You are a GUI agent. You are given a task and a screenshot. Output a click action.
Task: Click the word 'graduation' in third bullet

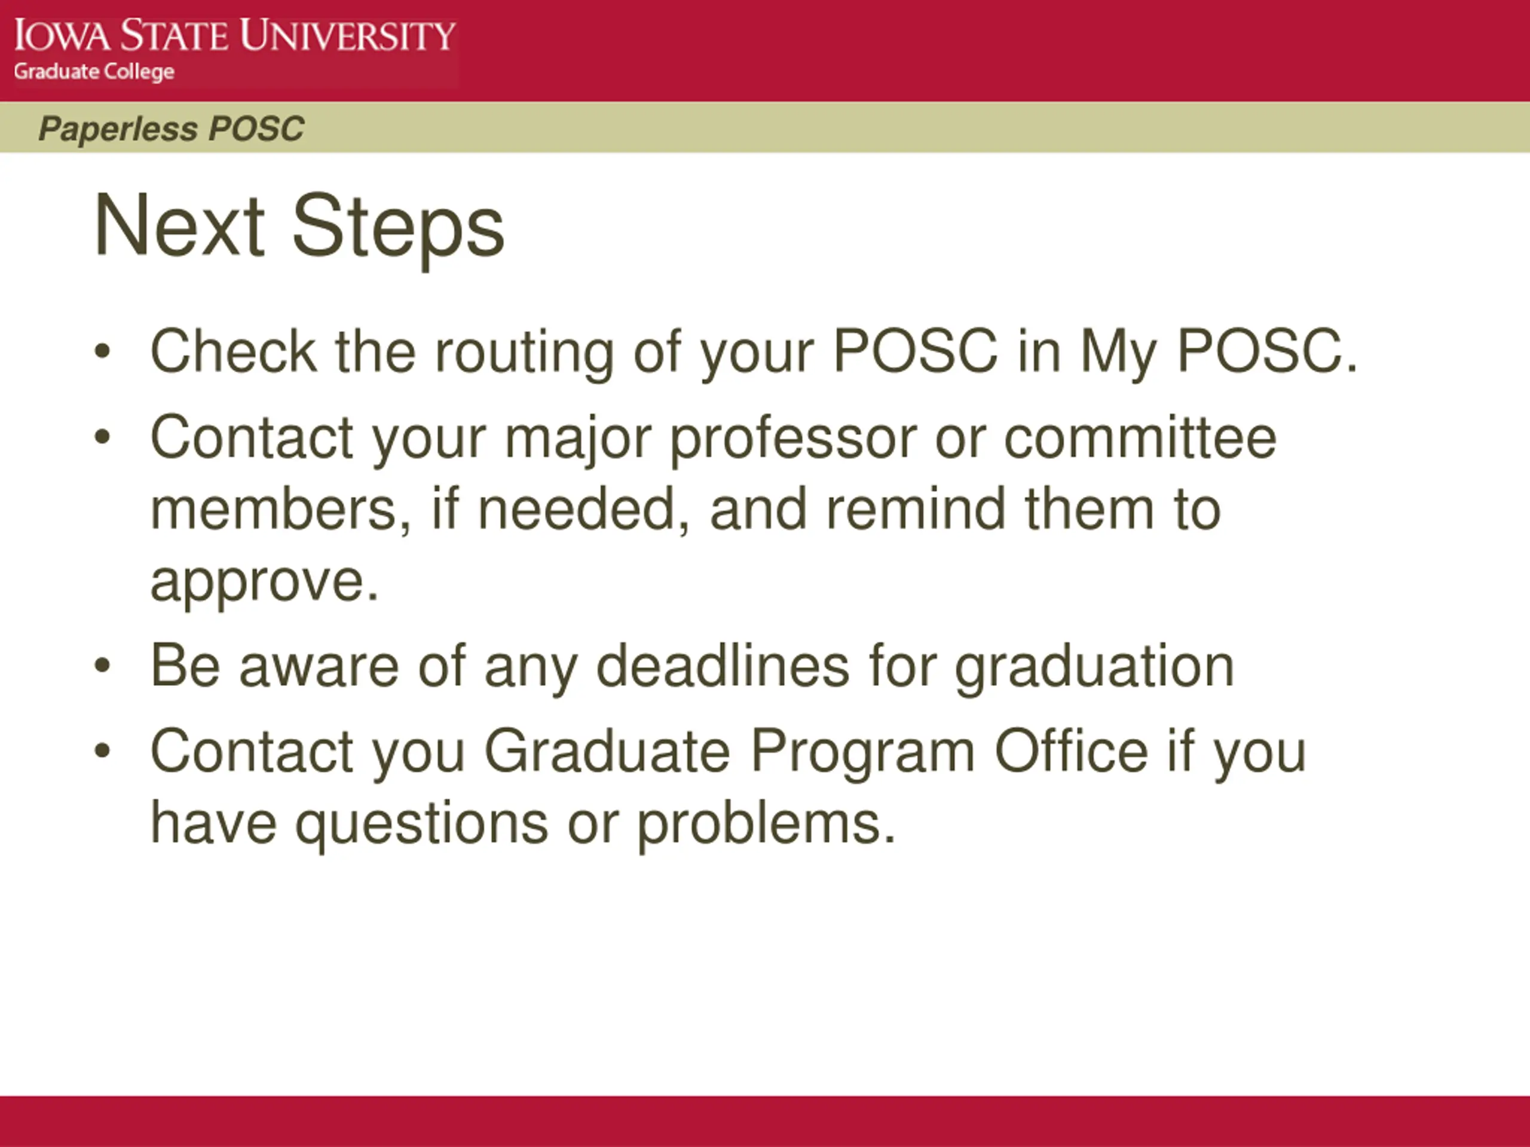pyautogui.click(x=1094, y=667)
